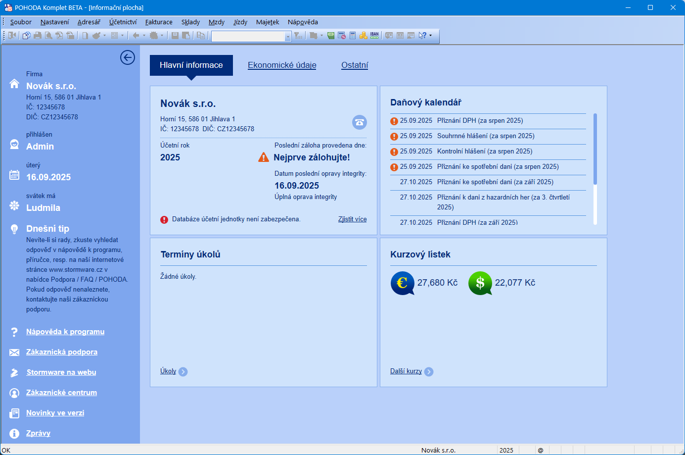This screenshot has height=455, width=685.
Task: Click the light bulb Dnešní tip icon
Action: click(x=14, y=229)
